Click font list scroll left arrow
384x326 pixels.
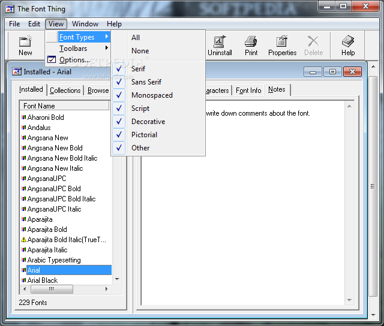click(x=25, y=289)
